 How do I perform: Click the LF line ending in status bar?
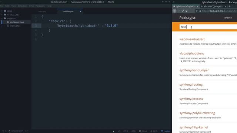(119, 131)
